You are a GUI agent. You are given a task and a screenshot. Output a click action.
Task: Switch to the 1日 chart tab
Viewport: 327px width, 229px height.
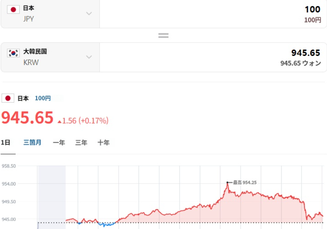tap(6, 143)
